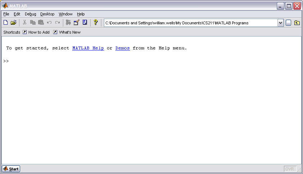
Task: Browse for folder with ellipsis button
Action: (289, 23)
